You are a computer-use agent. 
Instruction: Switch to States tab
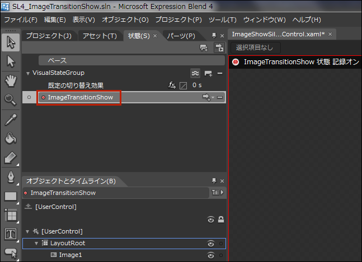(139, 36)
